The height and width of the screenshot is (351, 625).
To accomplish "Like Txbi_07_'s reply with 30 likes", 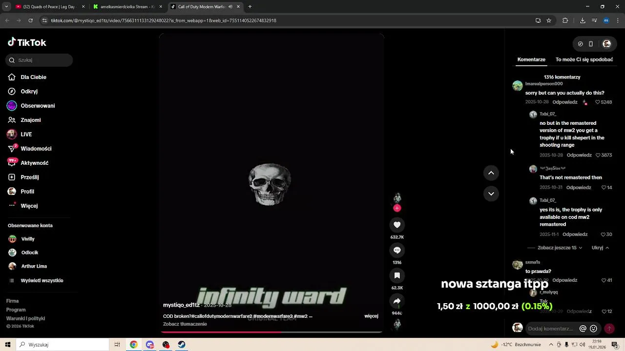I will (603, 234).
